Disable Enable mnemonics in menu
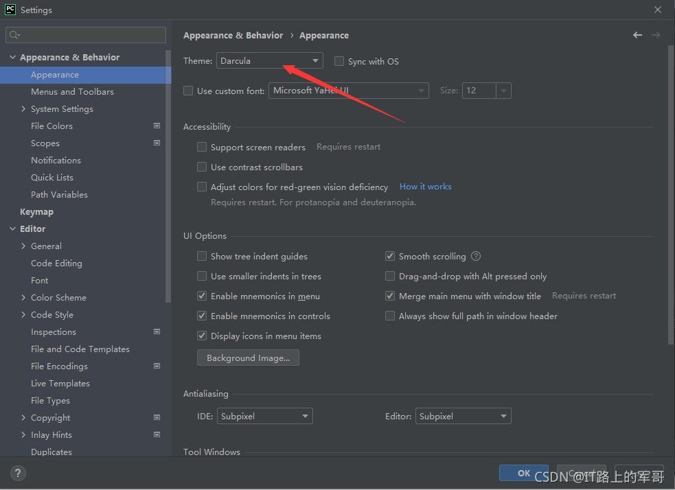The height and width of the screenshot is (490, 675). (202, 296)
